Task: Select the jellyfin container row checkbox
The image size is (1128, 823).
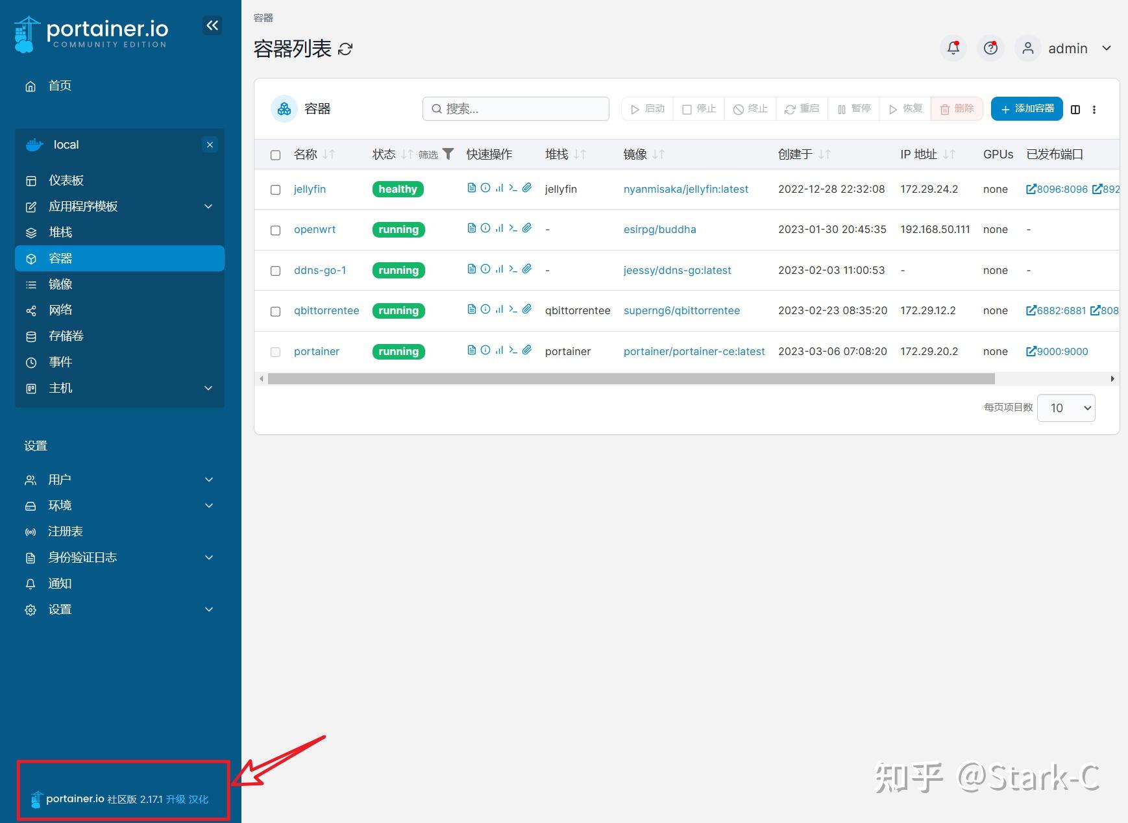Action: click(275, 190)
